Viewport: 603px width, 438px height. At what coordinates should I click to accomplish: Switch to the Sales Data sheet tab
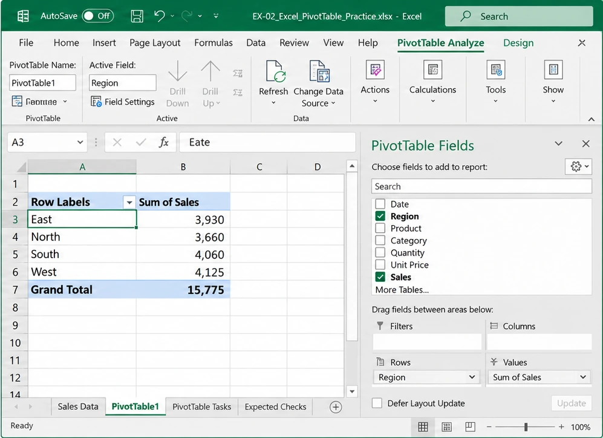(x=78, y=407)
